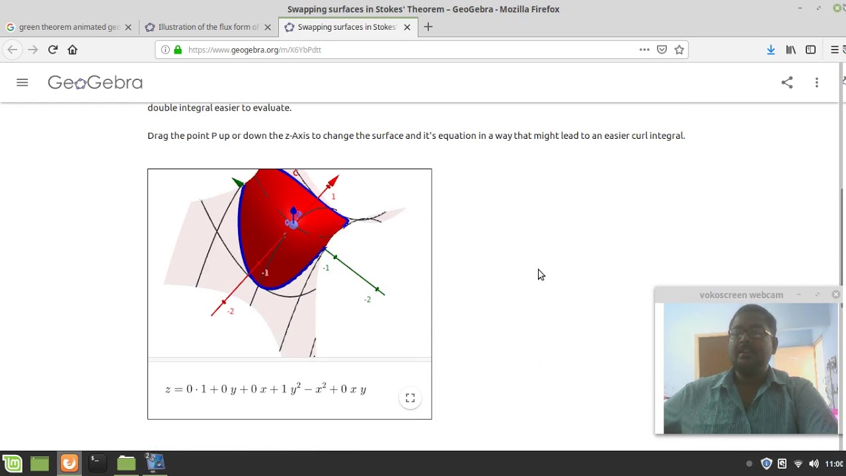Screen dimensions: 846x476
Task: Bookmark this page with the star
Action: 679,50
